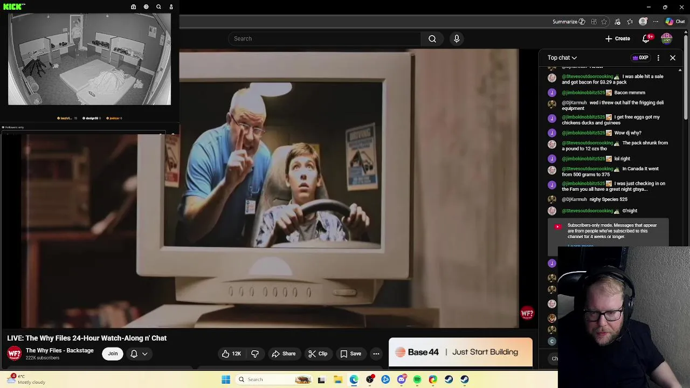Click the Microsoft Edge taskbar icon
690x388 pixels.
354,379
